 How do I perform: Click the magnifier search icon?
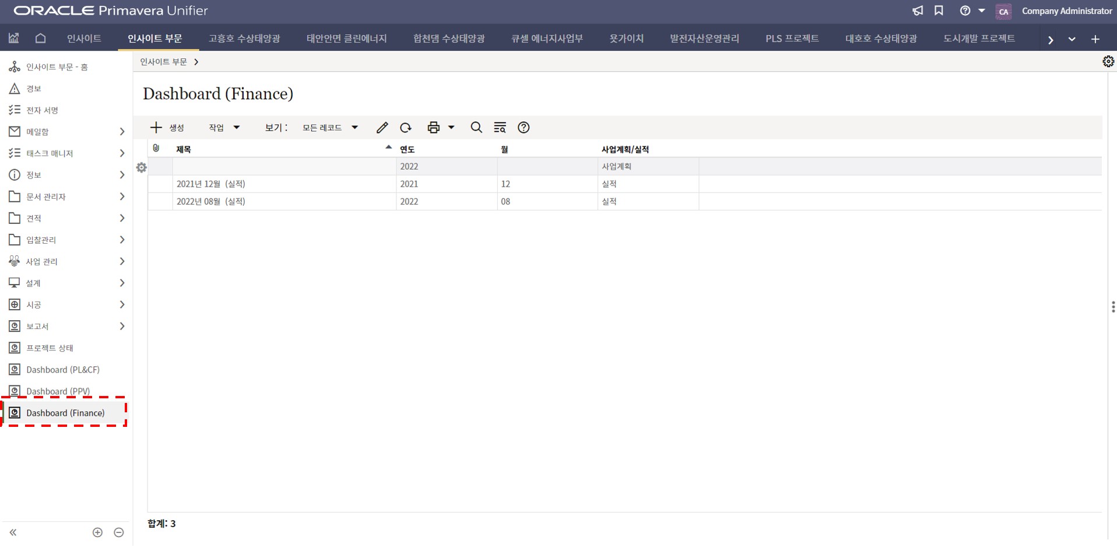(476, 128)
